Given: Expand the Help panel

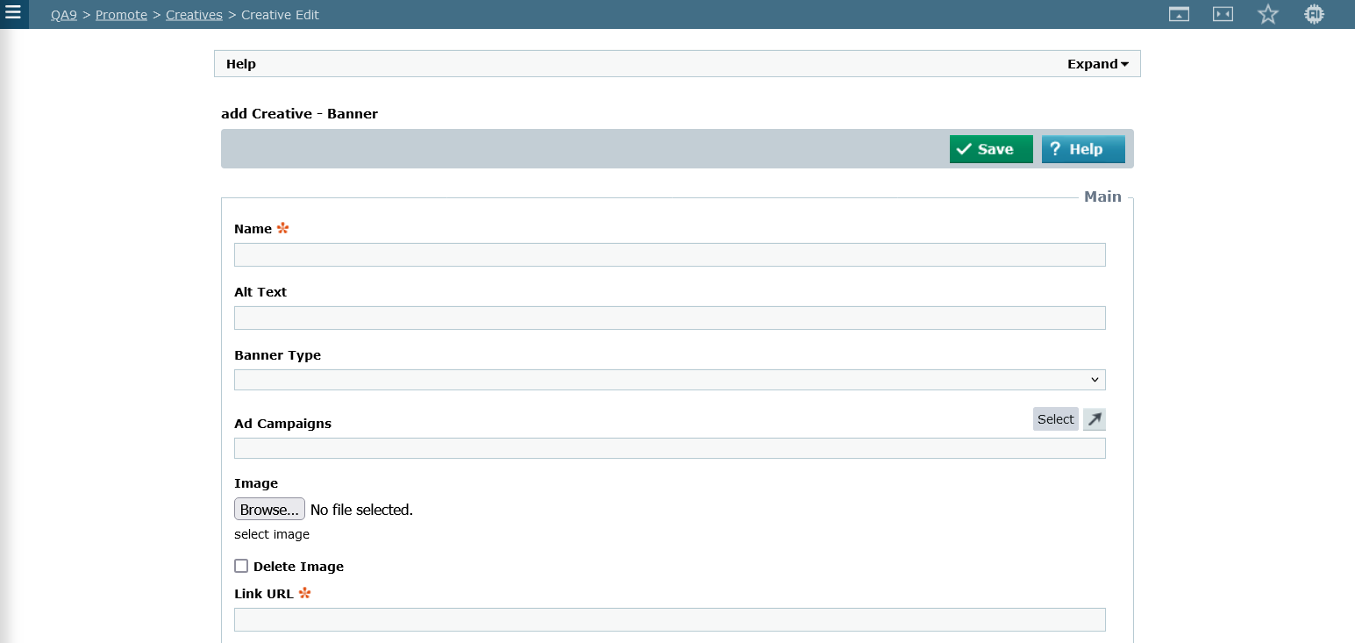Looking at the screenshot, I should click(1097, 64).
